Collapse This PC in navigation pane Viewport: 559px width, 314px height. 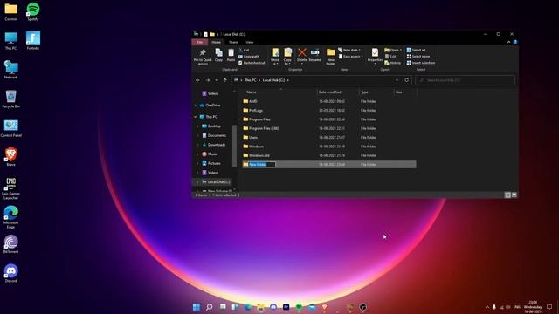(196, 117)
